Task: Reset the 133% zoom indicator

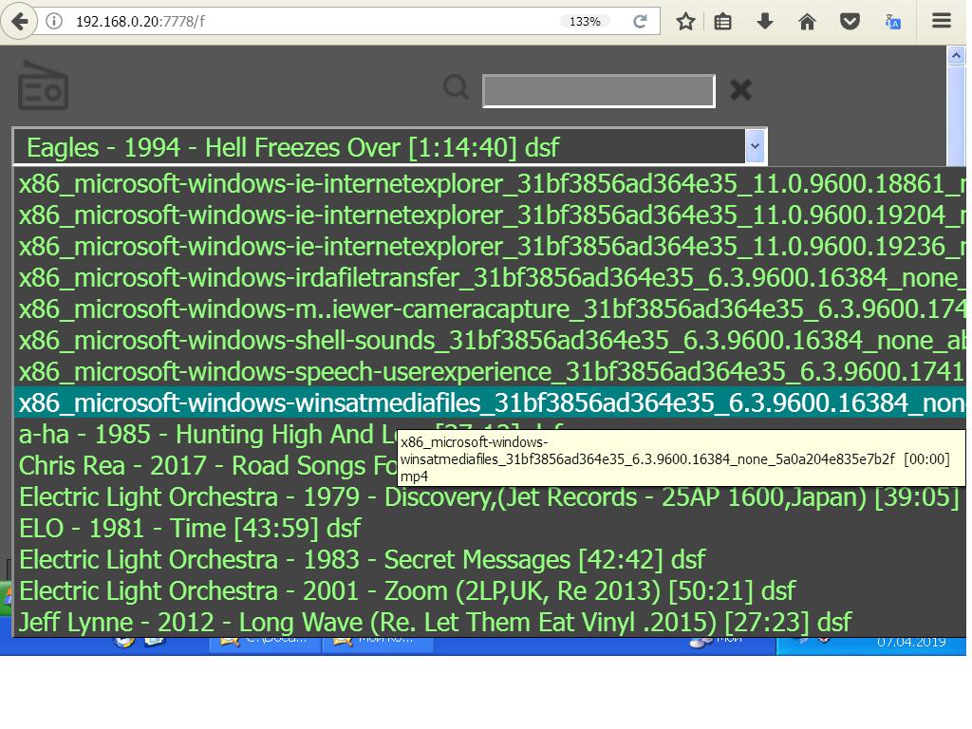Action: click(585, 22)
